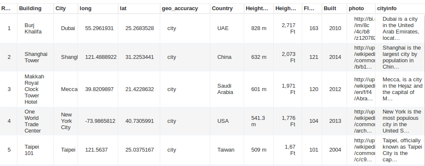425x166 pixels.
Task: Sort by Built column header
Action: (334, 8)
